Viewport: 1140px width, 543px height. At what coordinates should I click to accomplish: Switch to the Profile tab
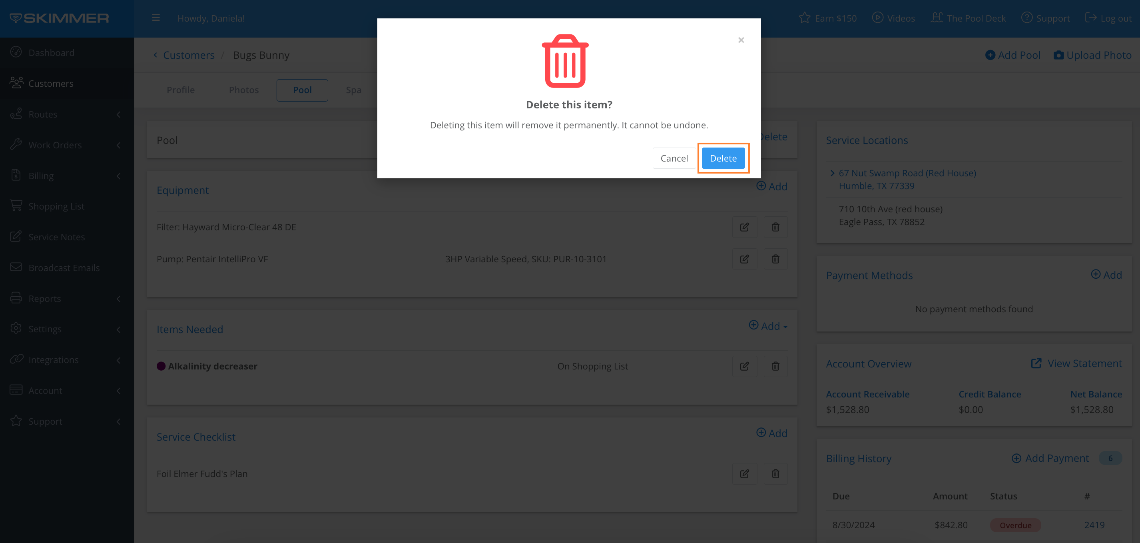click(181, 90)
